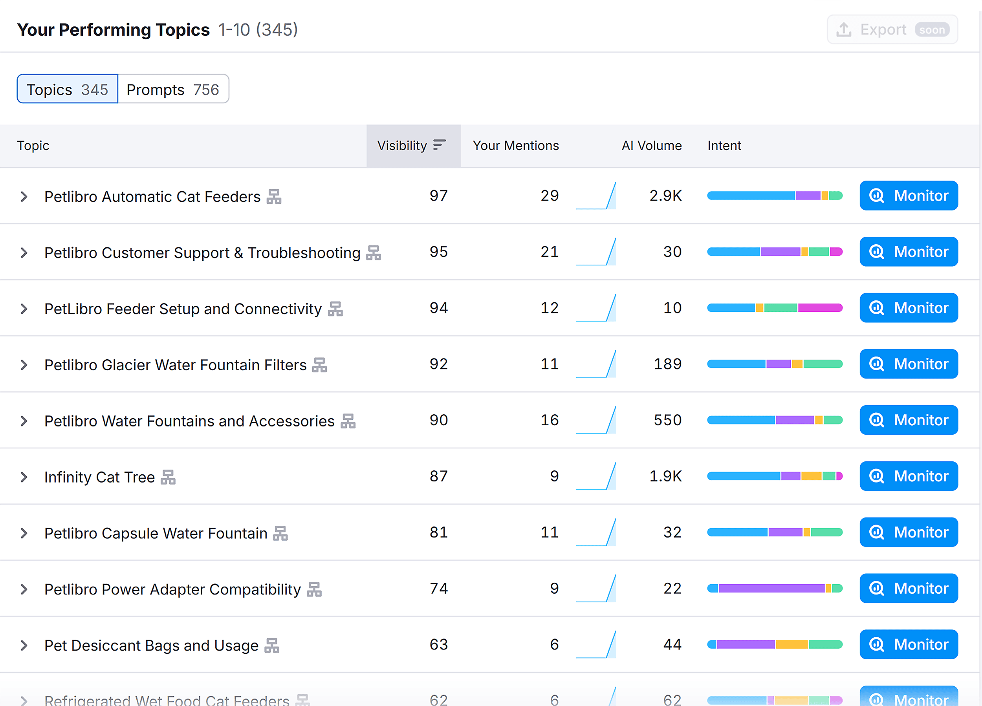Expand the Petlibro Water Fountains and Accessories row

pos(24,420)
